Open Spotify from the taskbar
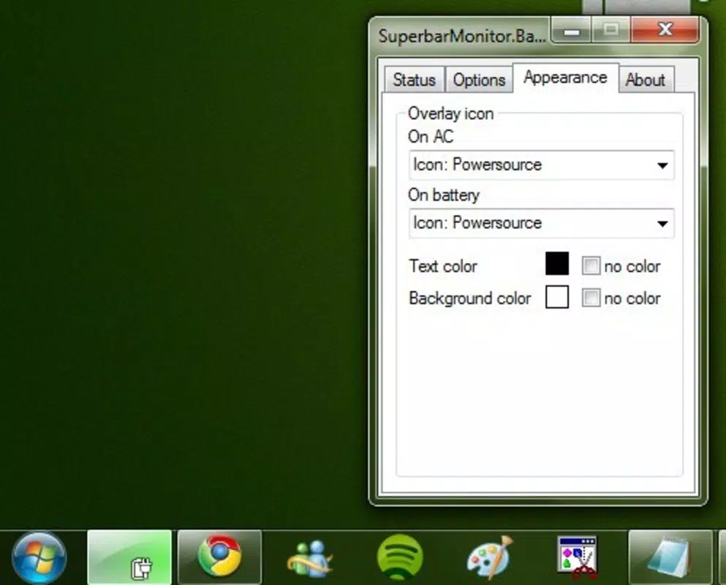726x585 pixels. (400, 557)
